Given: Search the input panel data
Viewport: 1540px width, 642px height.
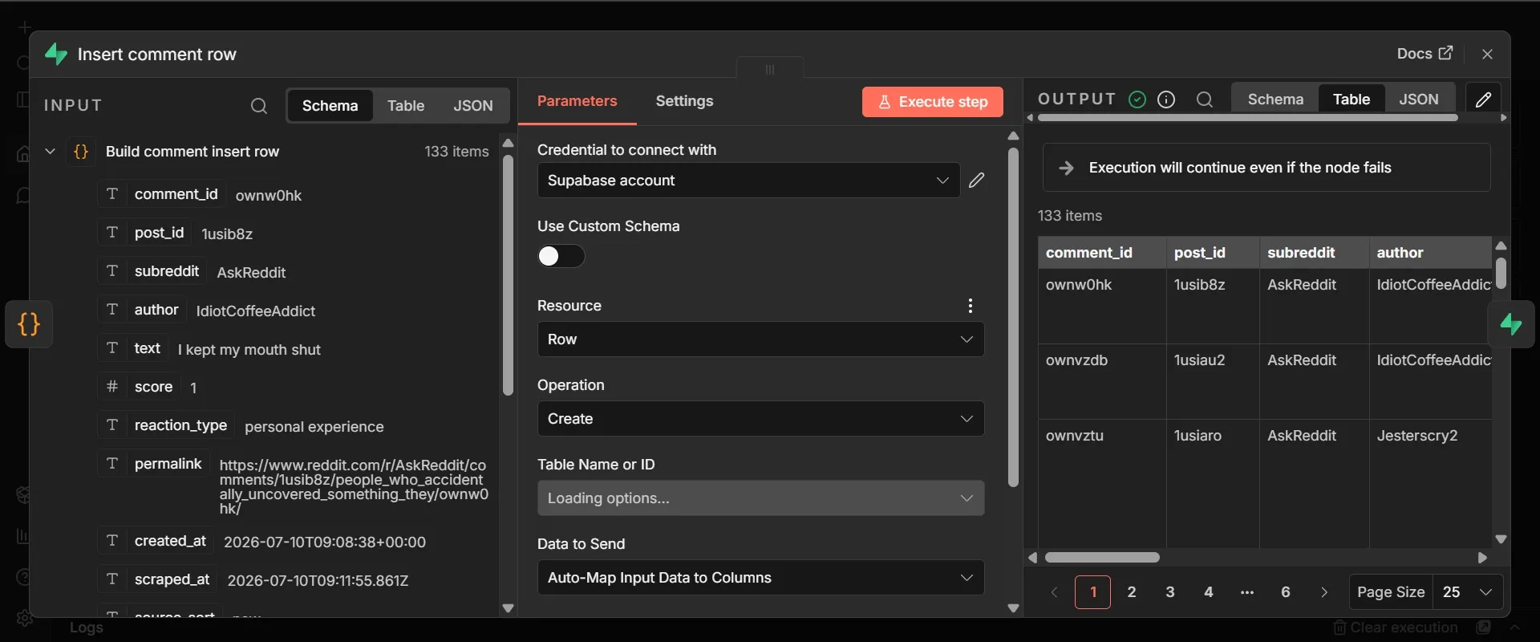Looking at the screenshot, I should (x=258, y=106).
